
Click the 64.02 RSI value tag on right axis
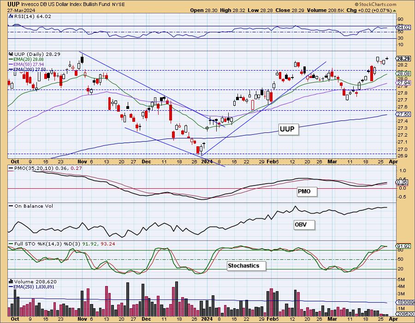click(403, 27)
